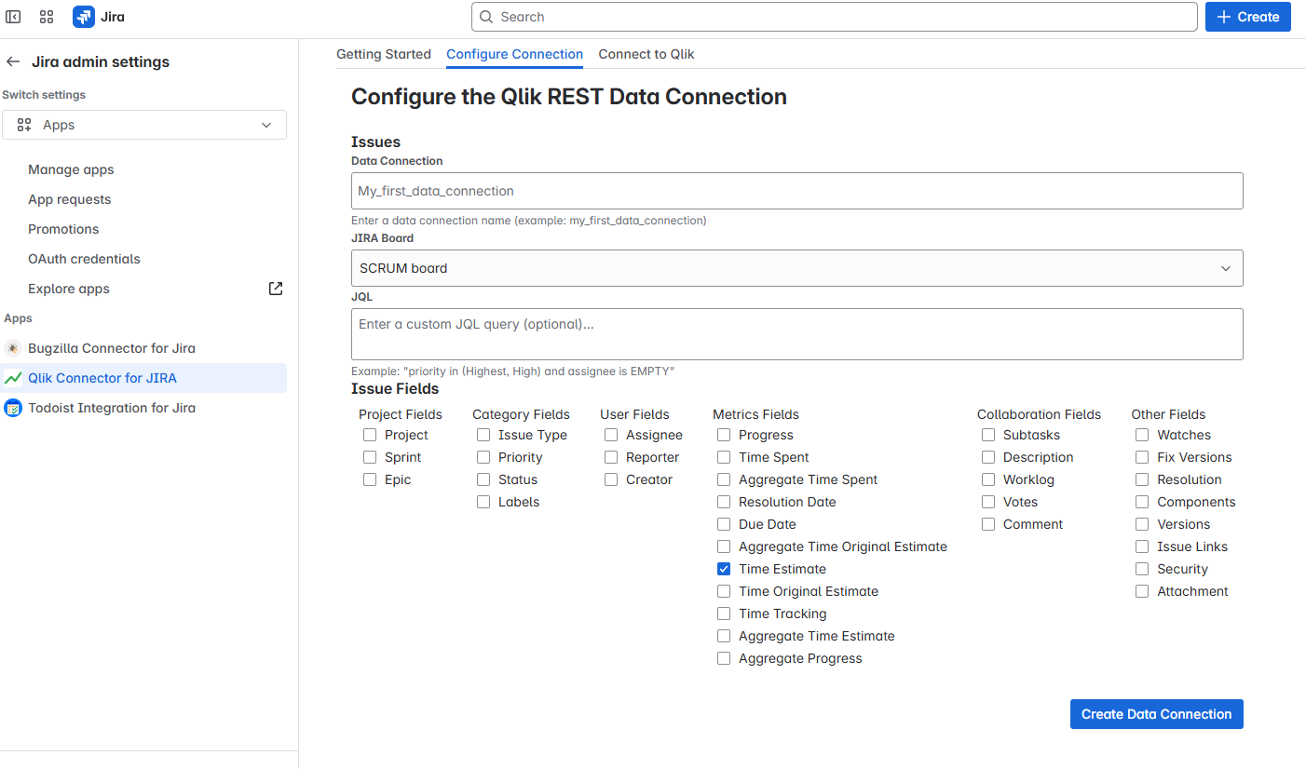
Task: Uncheck the Time Estimate checkbox
Action: coord(724,569)
